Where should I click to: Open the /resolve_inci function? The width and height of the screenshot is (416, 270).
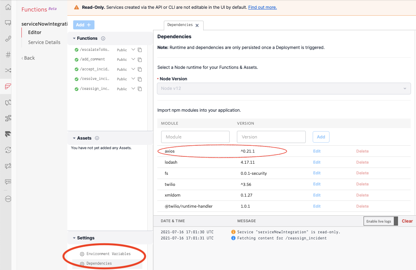[95, 79]
